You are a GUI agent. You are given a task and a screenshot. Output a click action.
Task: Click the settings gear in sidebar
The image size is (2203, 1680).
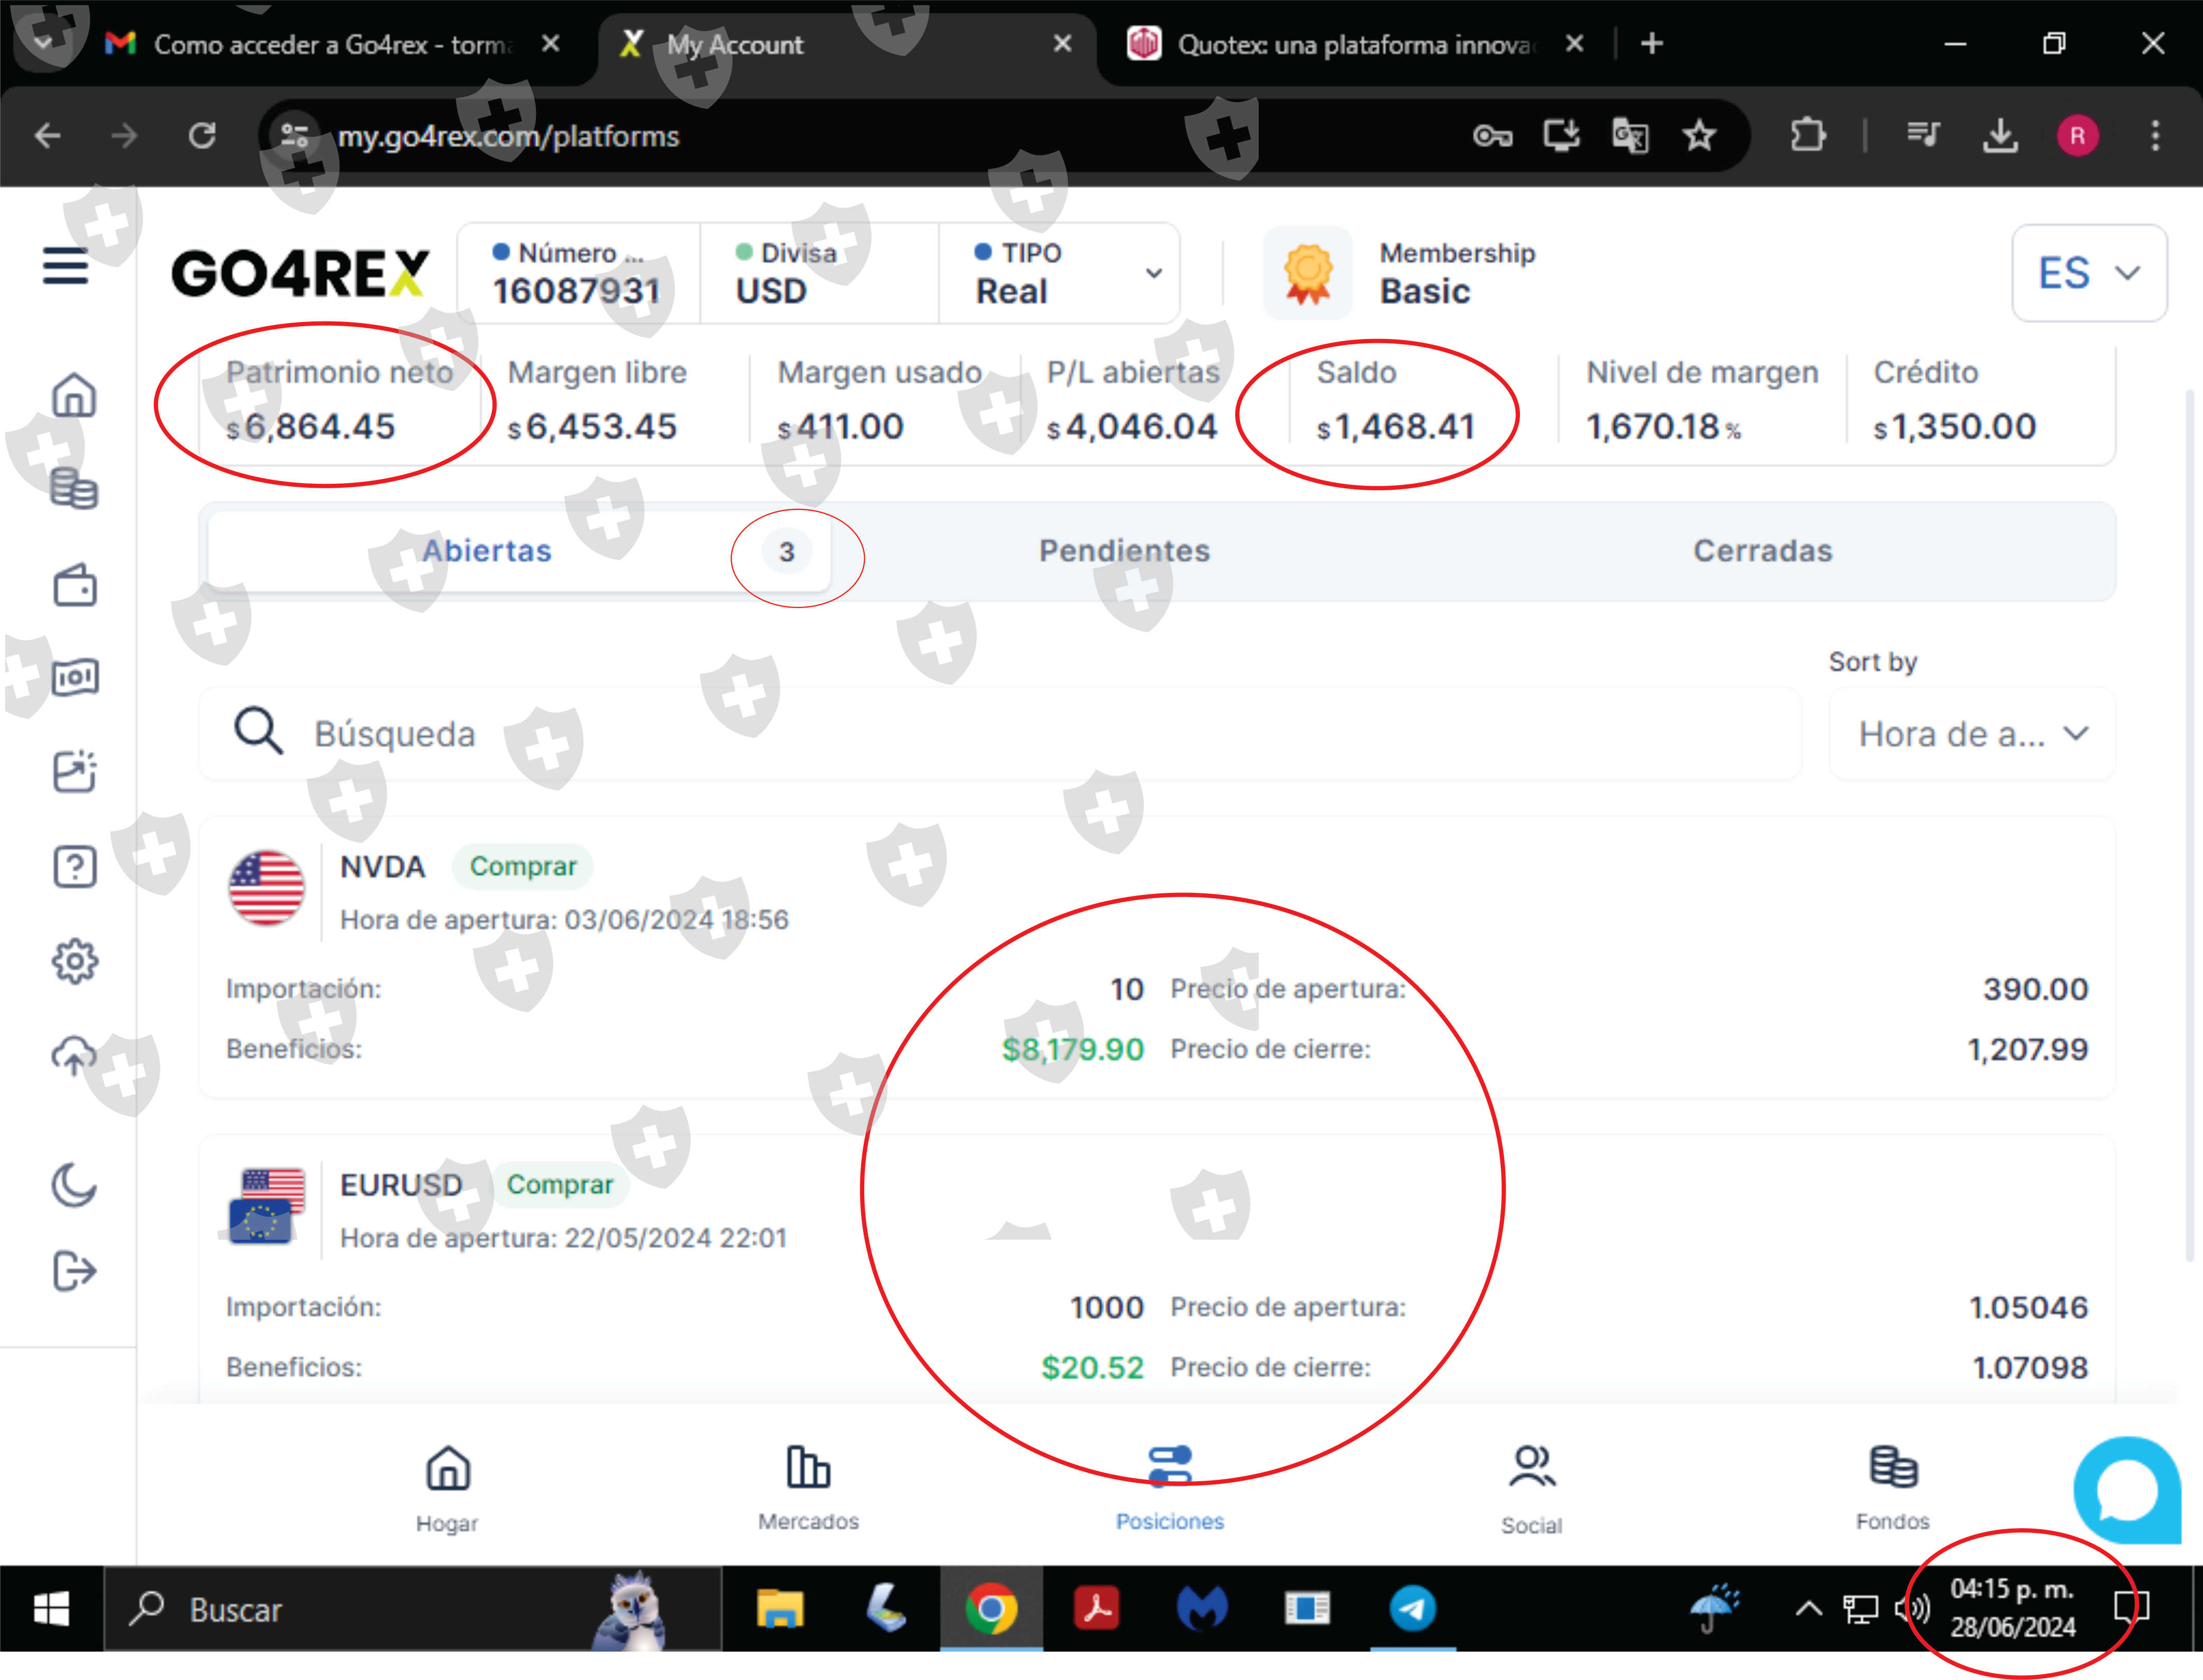pos(74,962)
